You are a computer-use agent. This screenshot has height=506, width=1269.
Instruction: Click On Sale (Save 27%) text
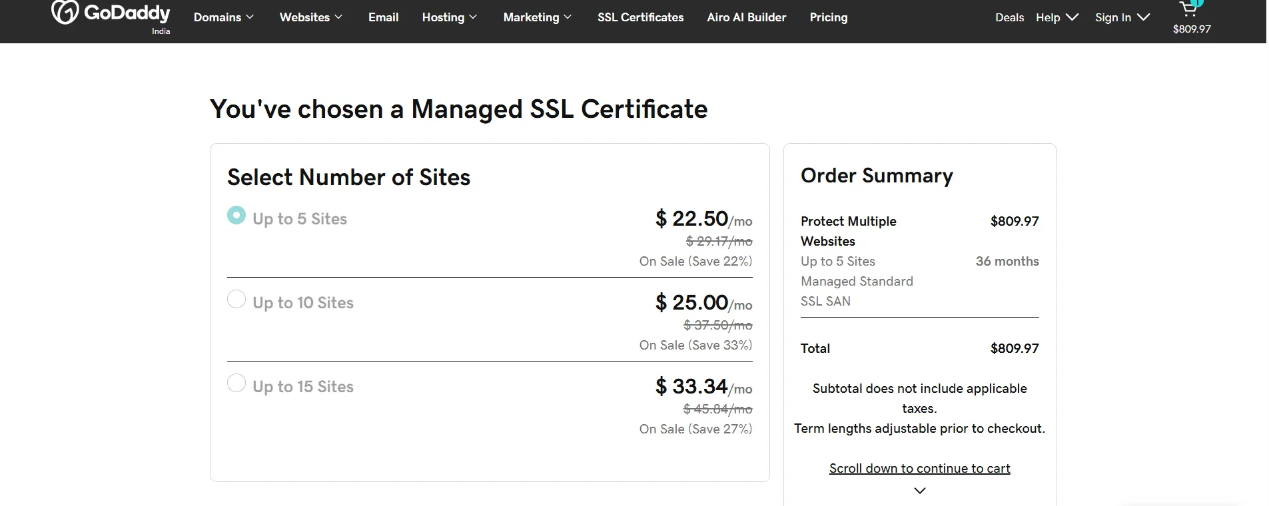[x=696, y=429]
